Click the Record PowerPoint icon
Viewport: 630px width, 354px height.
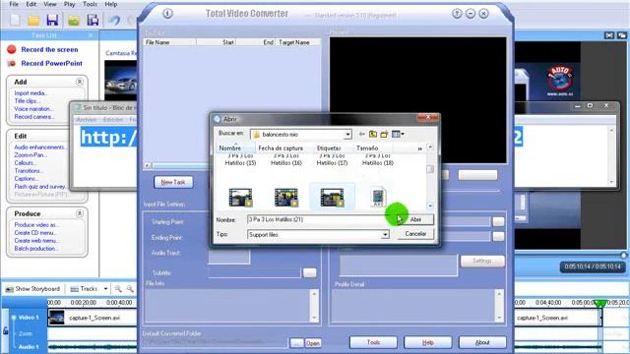pos(12,63)
